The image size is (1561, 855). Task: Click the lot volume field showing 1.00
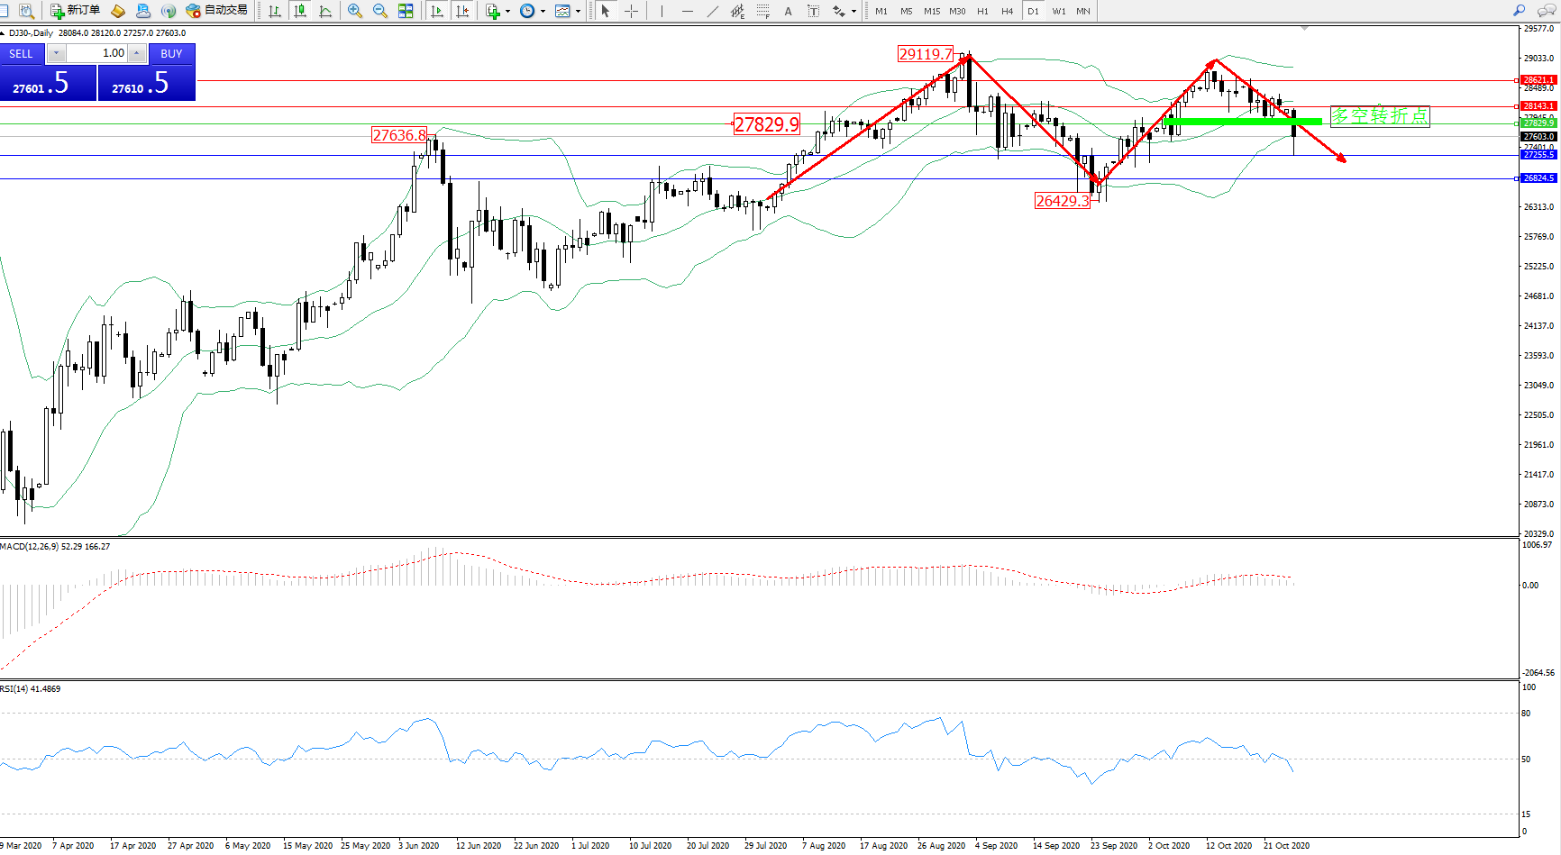pos(97,53)
